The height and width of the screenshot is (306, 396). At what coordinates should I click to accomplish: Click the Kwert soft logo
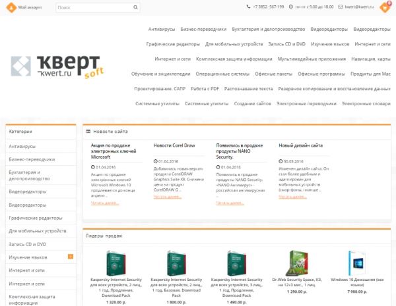tap(57, 66)
